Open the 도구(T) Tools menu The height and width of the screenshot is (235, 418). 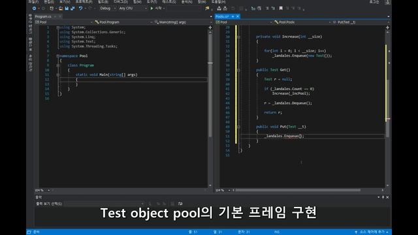[x=152, y=2]
